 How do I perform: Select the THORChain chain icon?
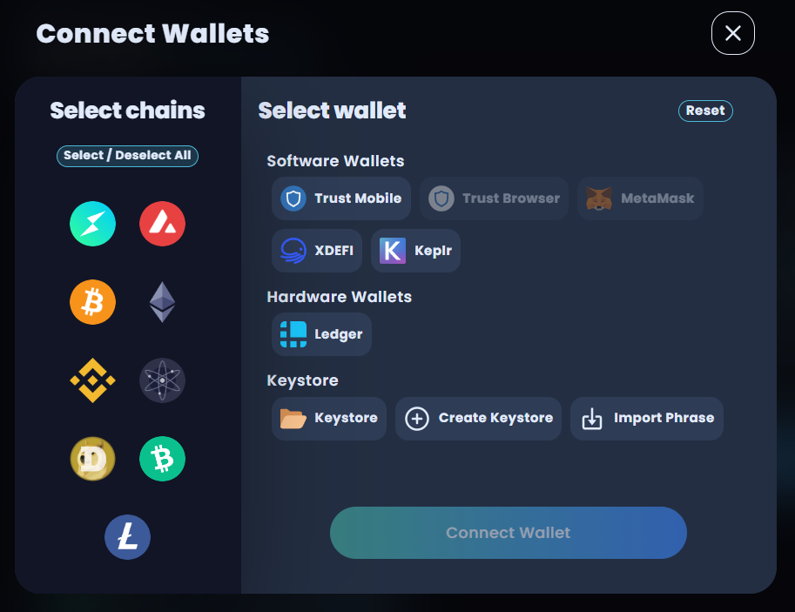point(93,224)
